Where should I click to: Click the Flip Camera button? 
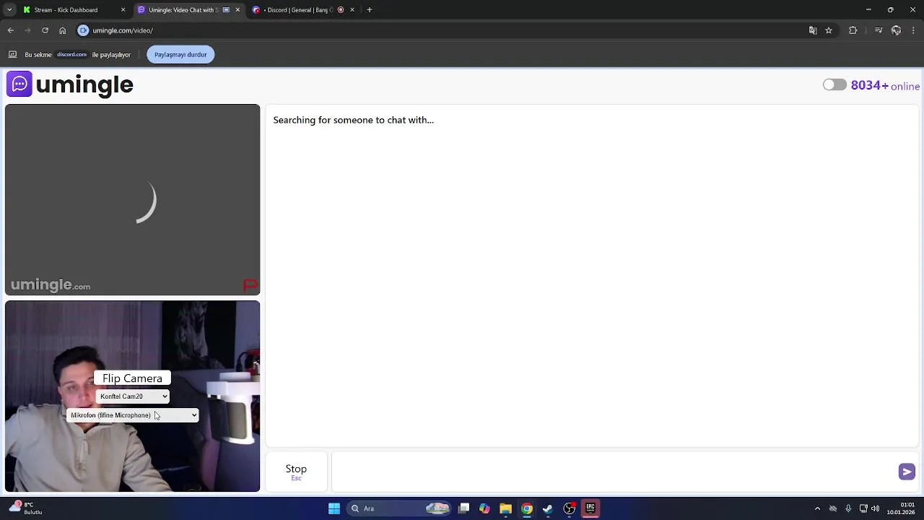point(132,378)
